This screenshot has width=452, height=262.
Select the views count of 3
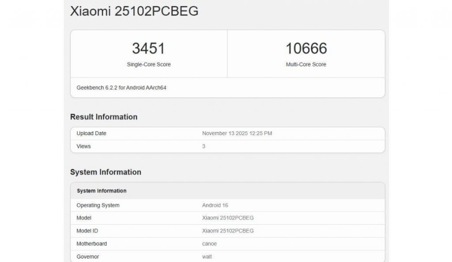203,146
